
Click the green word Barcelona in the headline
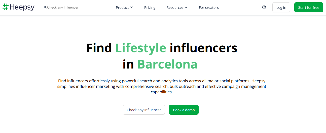click(167, 64)
